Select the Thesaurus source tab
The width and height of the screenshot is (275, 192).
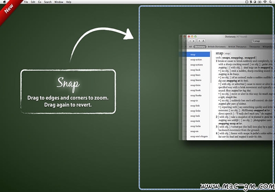pyautogui.click(x=254, y=47)
